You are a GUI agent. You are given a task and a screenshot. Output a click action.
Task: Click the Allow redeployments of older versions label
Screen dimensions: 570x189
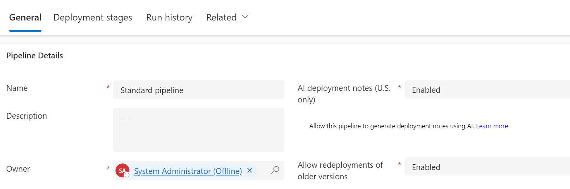[x=340, y=170]
